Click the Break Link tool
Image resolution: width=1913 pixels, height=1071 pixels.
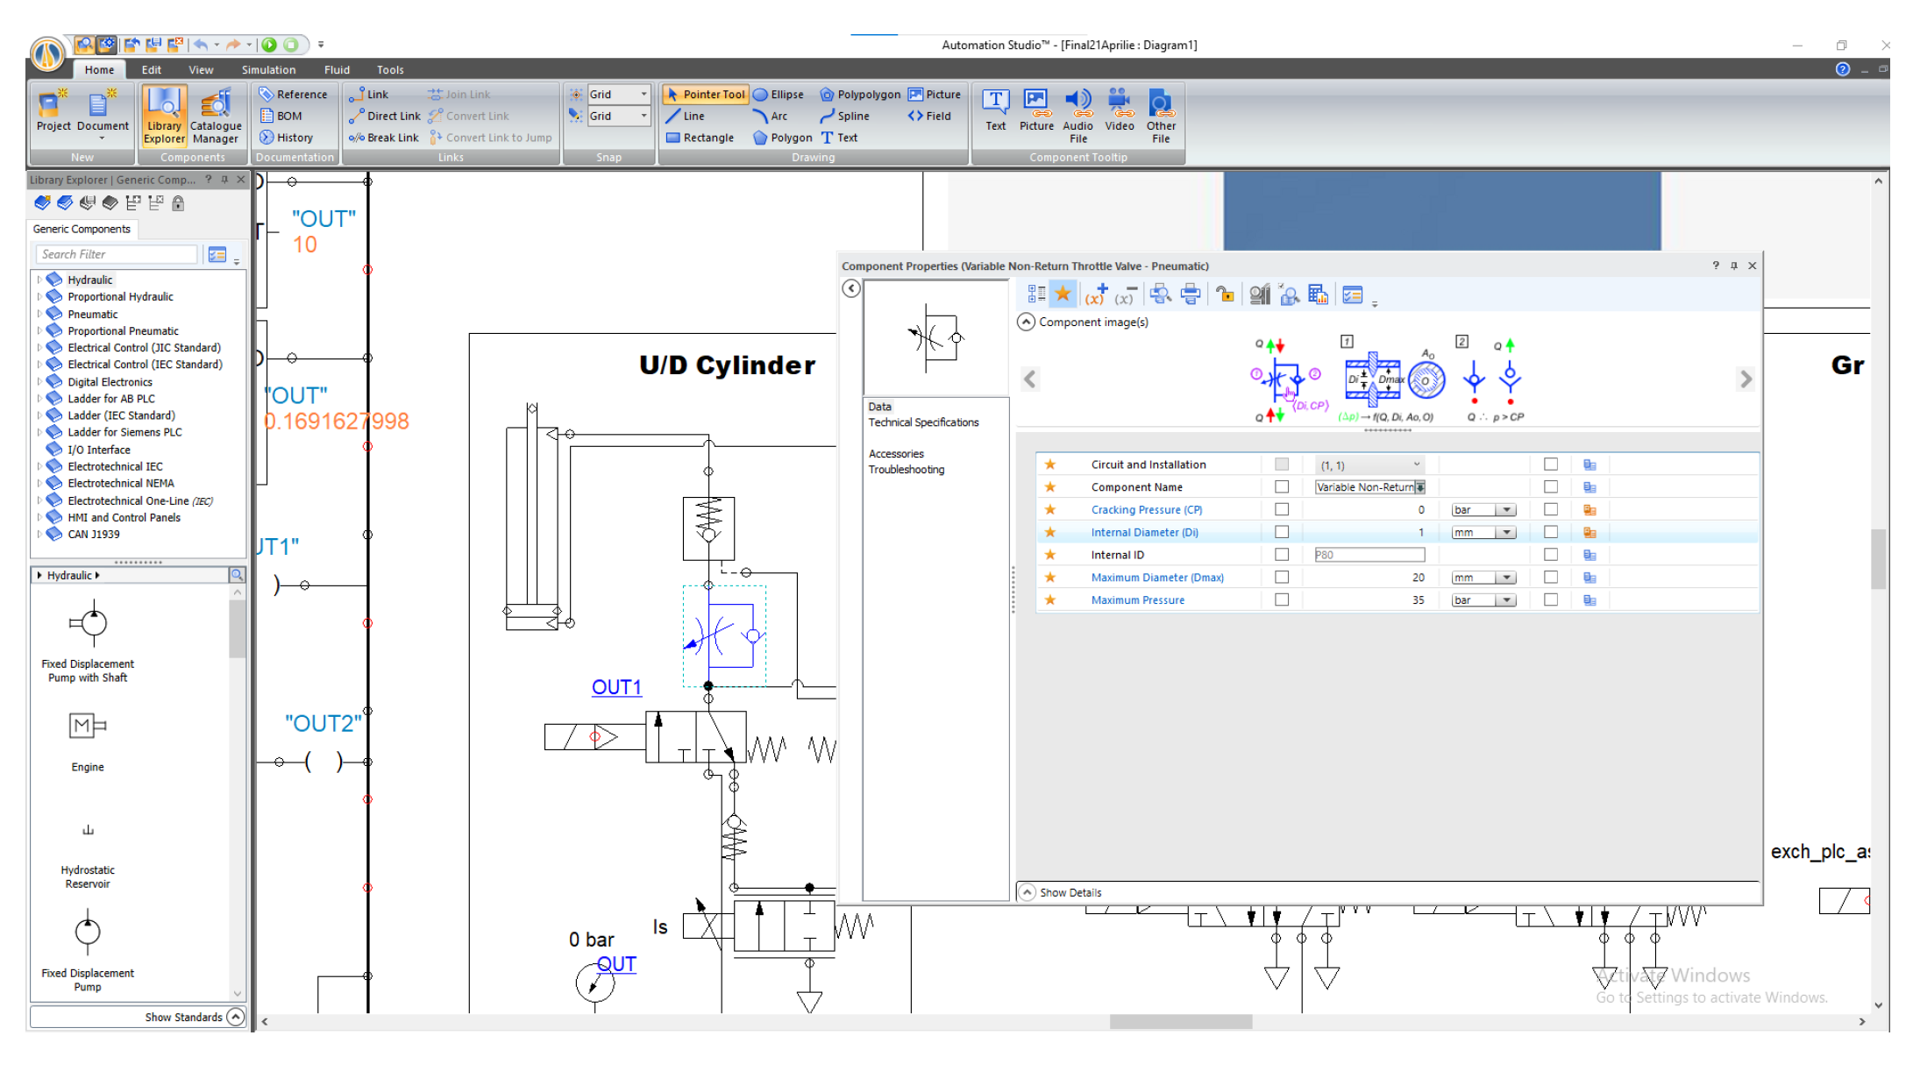(x=384, y=138)
